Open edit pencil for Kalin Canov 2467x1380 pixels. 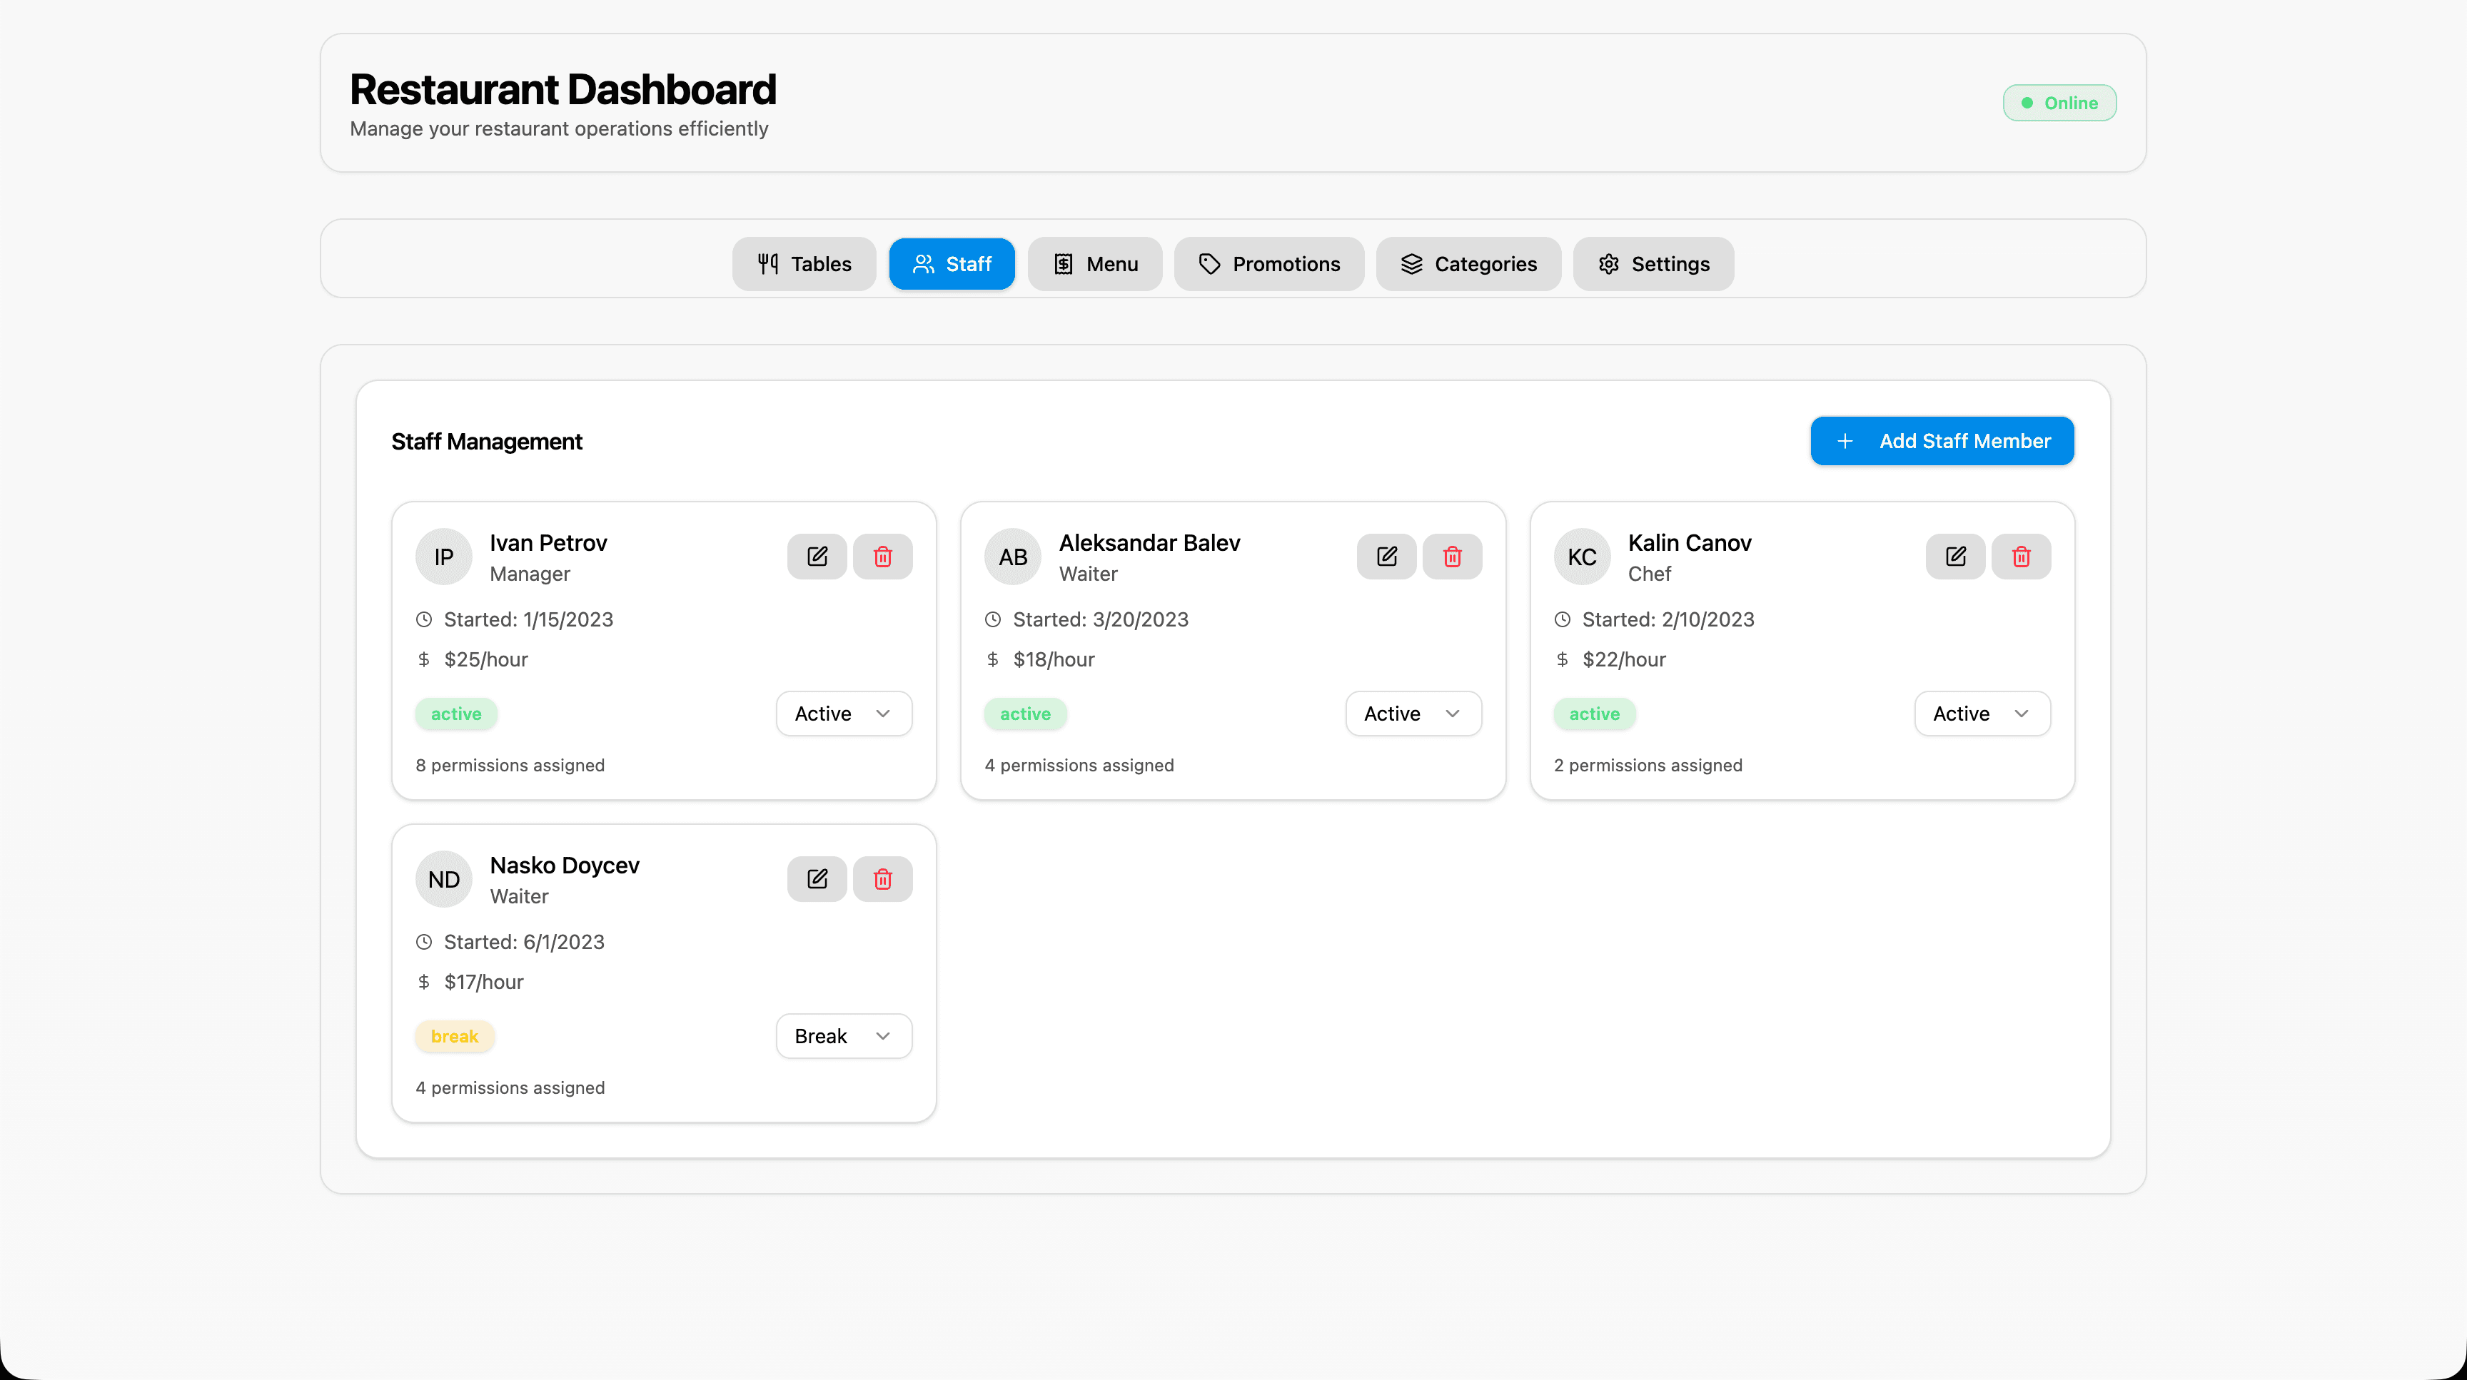click(x=1954, y=557)
